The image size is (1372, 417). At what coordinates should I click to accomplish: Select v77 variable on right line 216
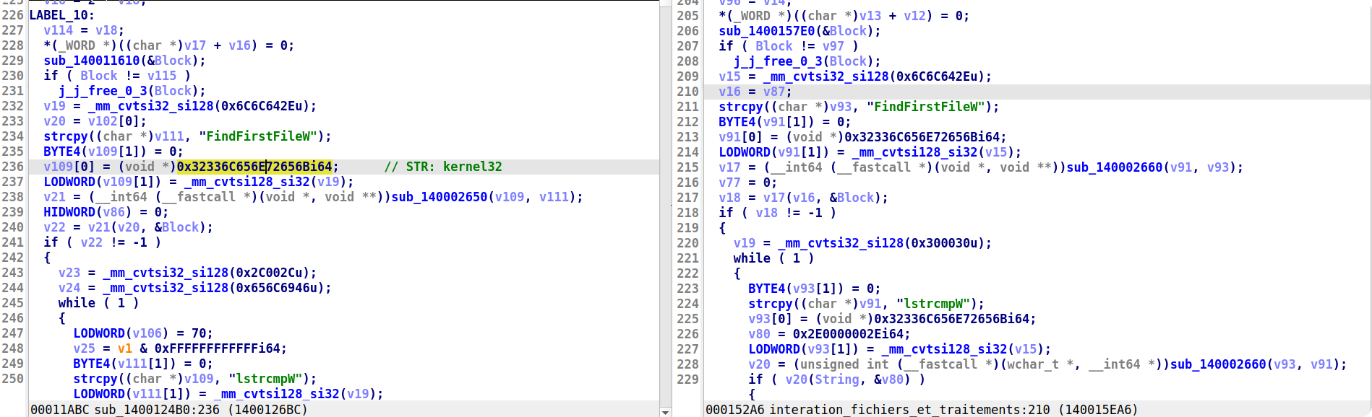[x=729, y=183]
